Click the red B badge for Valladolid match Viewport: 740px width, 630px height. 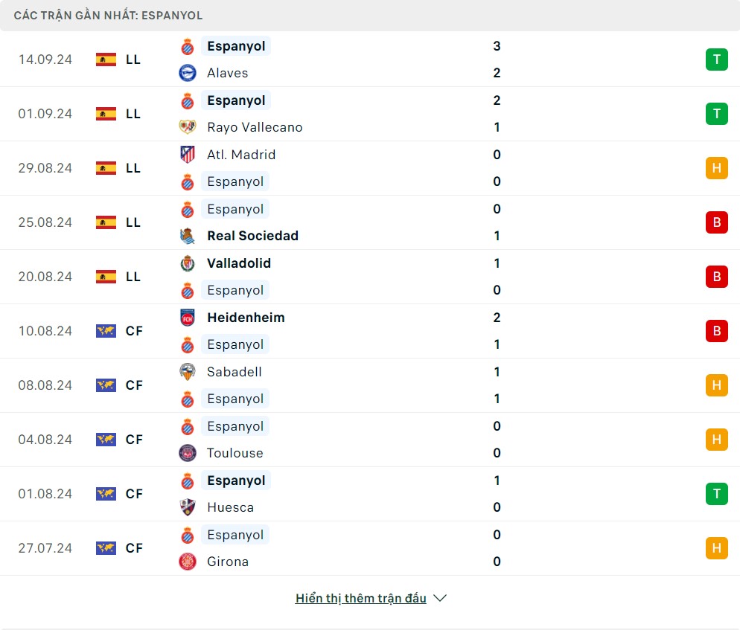click(716, 277)
